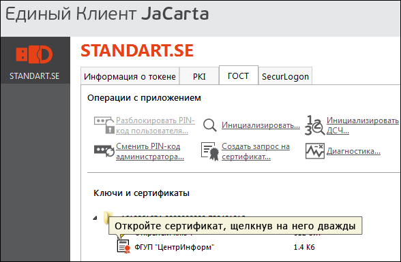Viewport: 401px width, 262px height.
Task: Click the magnifier icon beside Инициализировать
Action: click(x=210, y=125)
